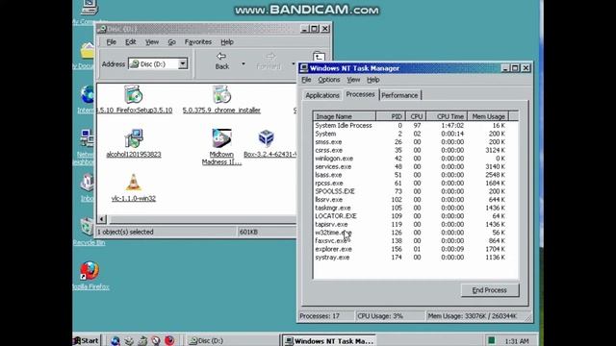
Task: Open View menu in Disc (D:) window
Action: 152,42
